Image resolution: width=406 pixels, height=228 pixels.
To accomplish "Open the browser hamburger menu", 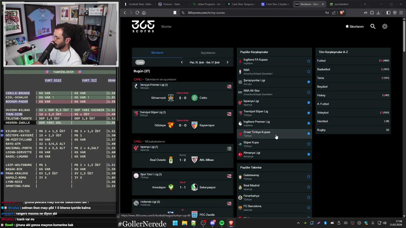I will (x=401, y=13).
